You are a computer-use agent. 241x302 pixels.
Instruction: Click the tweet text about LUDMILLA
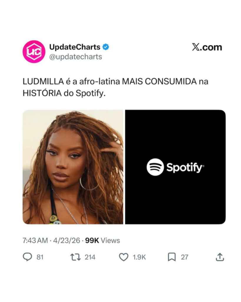click(x=116, y=87)
